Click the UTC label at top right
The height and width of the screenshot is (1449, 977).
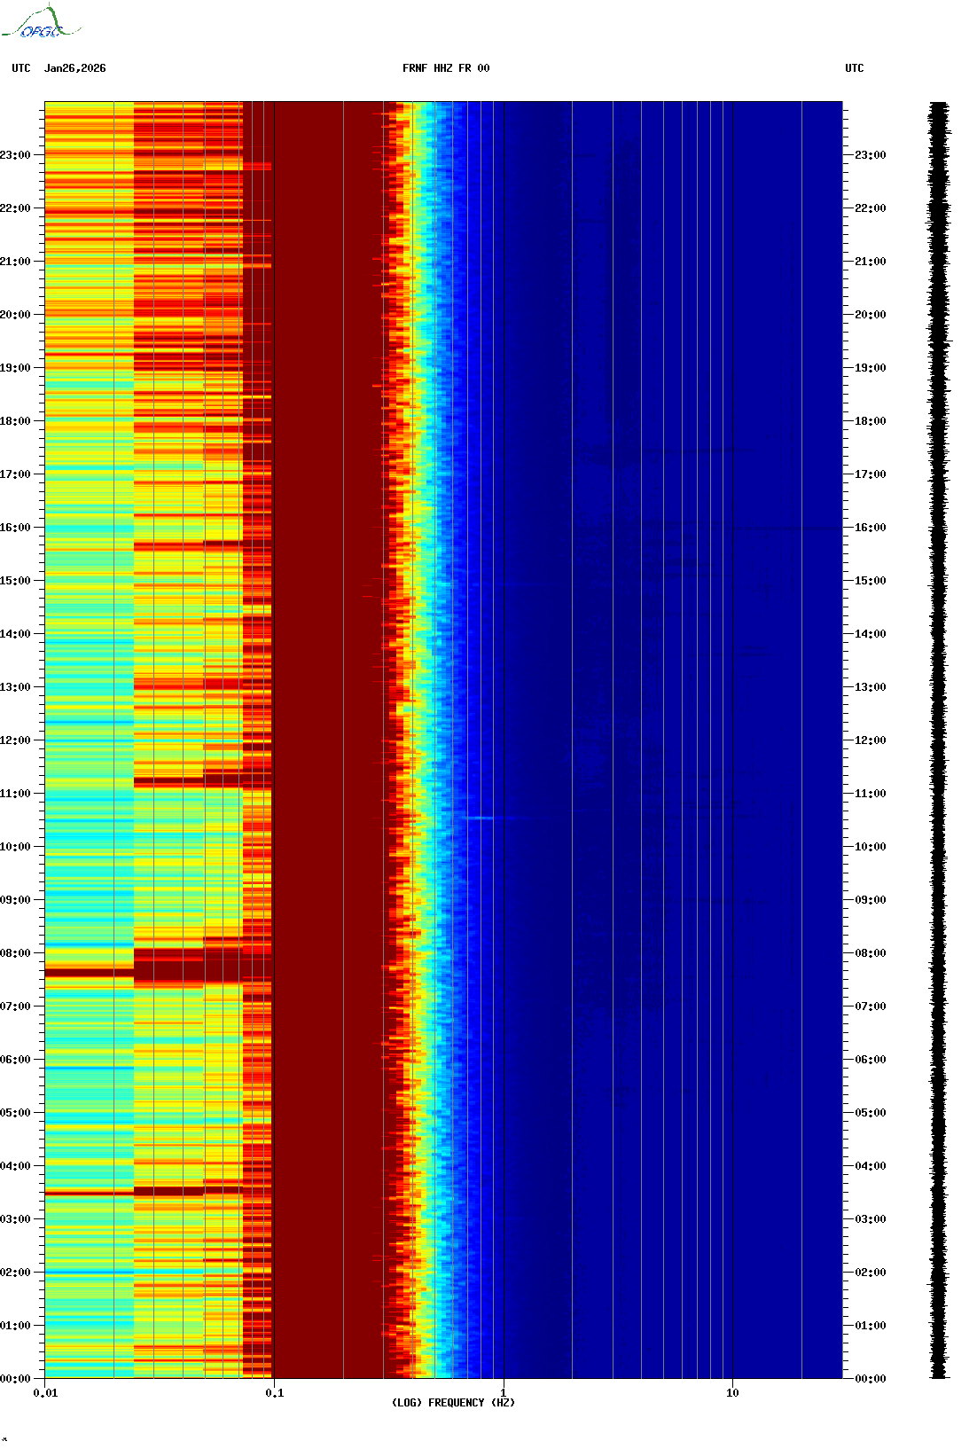854,68
